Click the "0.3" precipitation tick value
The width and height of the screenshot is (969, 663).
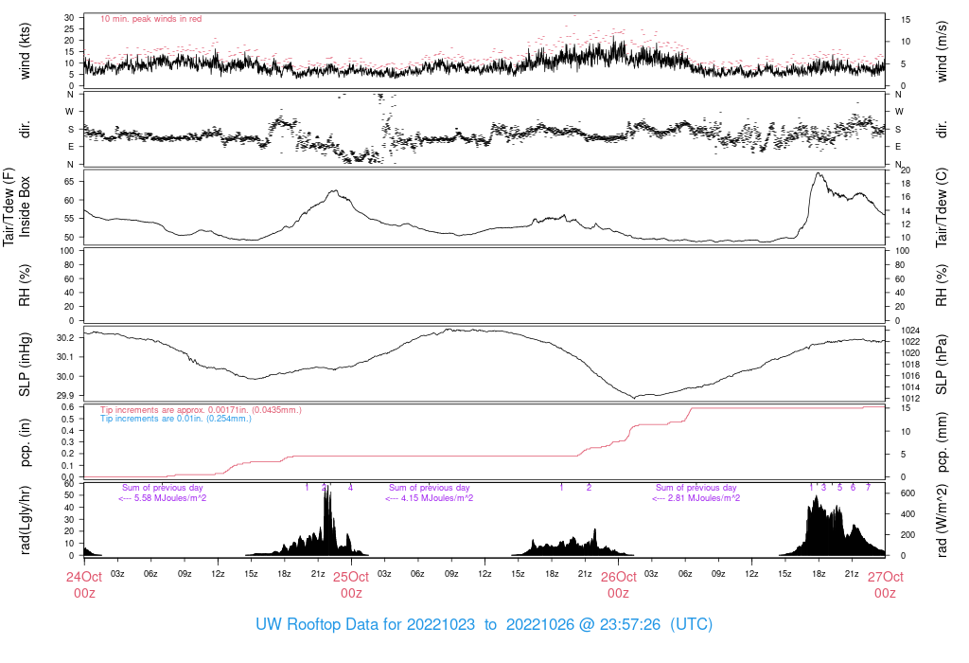pos(67,442)
